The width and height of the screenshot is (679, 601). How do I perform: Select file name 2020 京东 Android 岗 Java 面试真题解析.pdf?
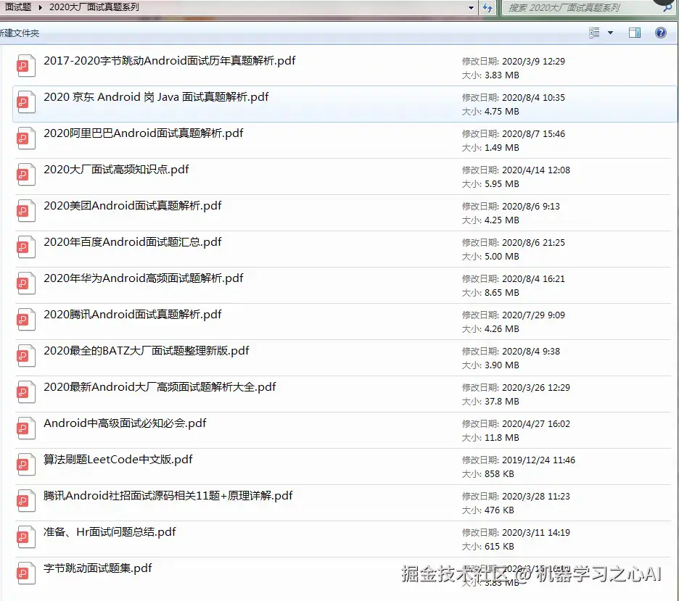click(x=156, y=97)
